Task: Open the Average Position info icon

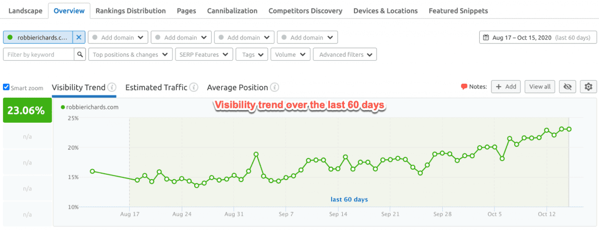Action: 274,87
